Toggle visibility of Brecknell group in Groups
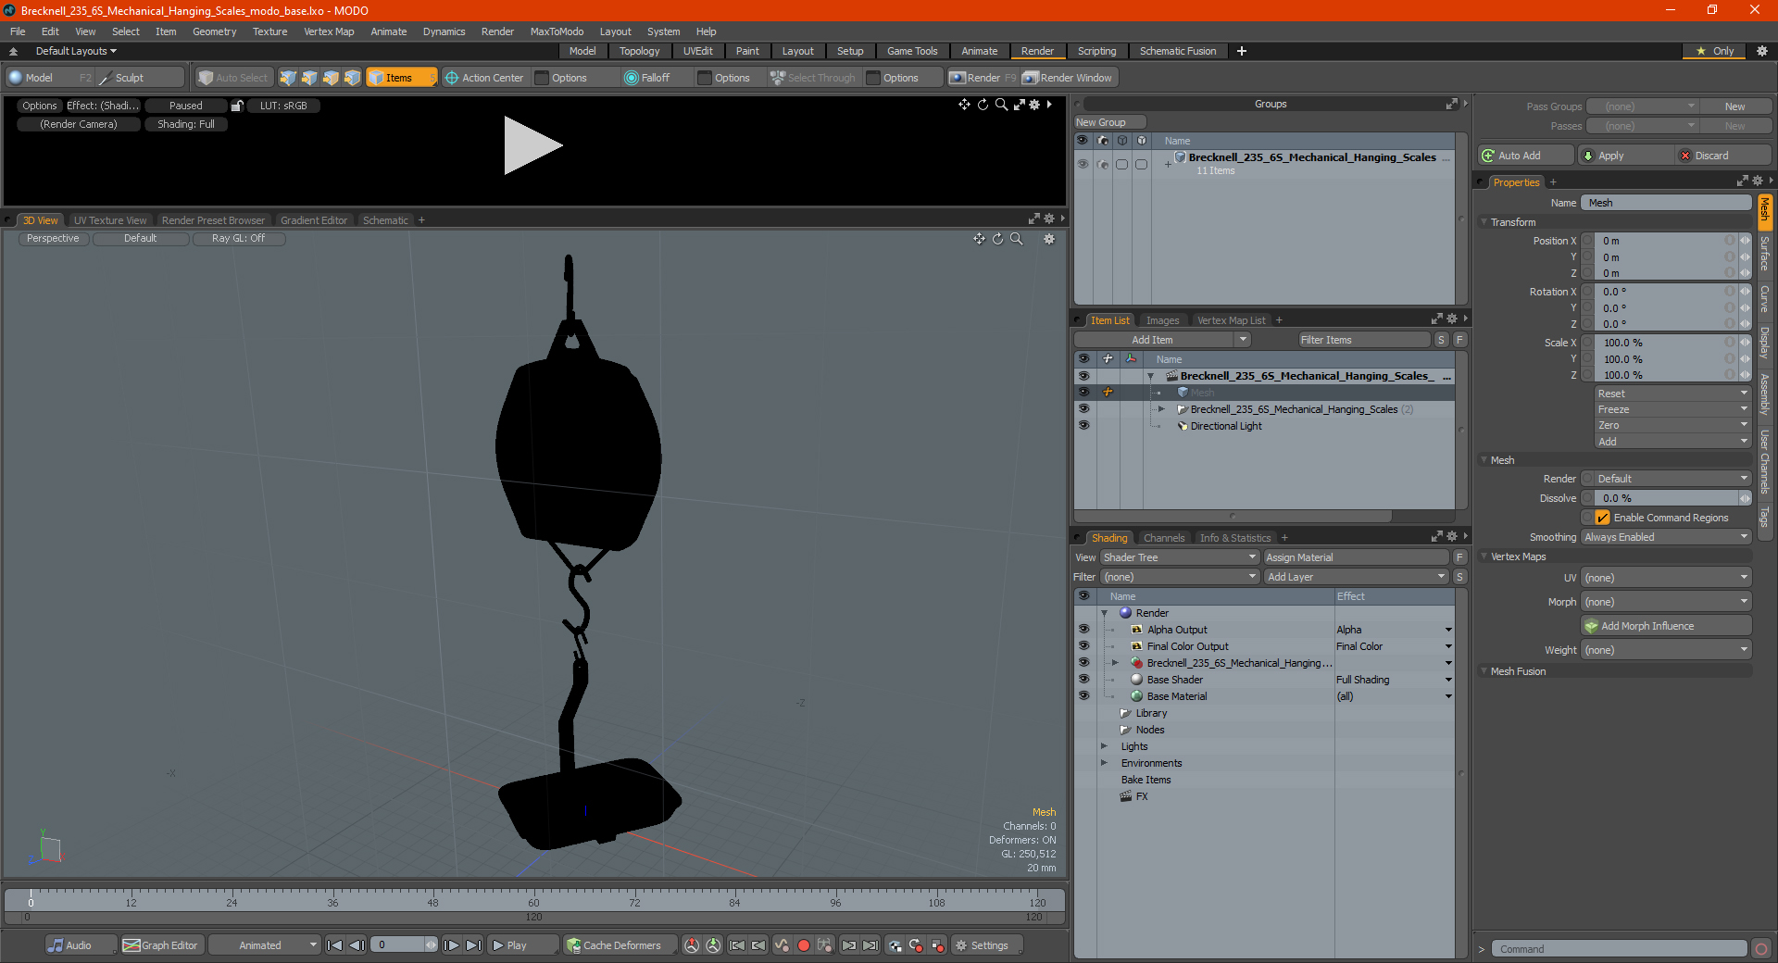 point(1083,164)
